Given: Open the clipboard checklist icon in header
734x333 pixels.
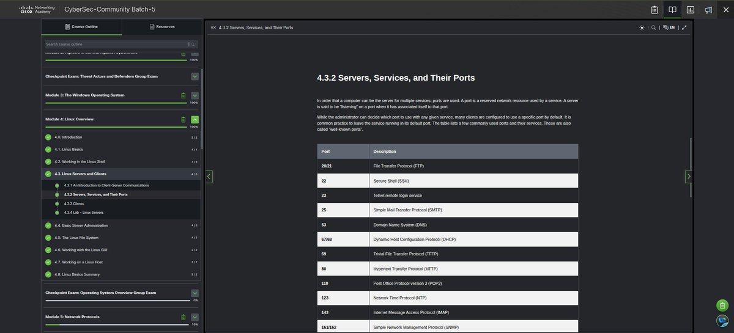Looking at the screenshot, I should pyautogui.click(x=654, y=9).
